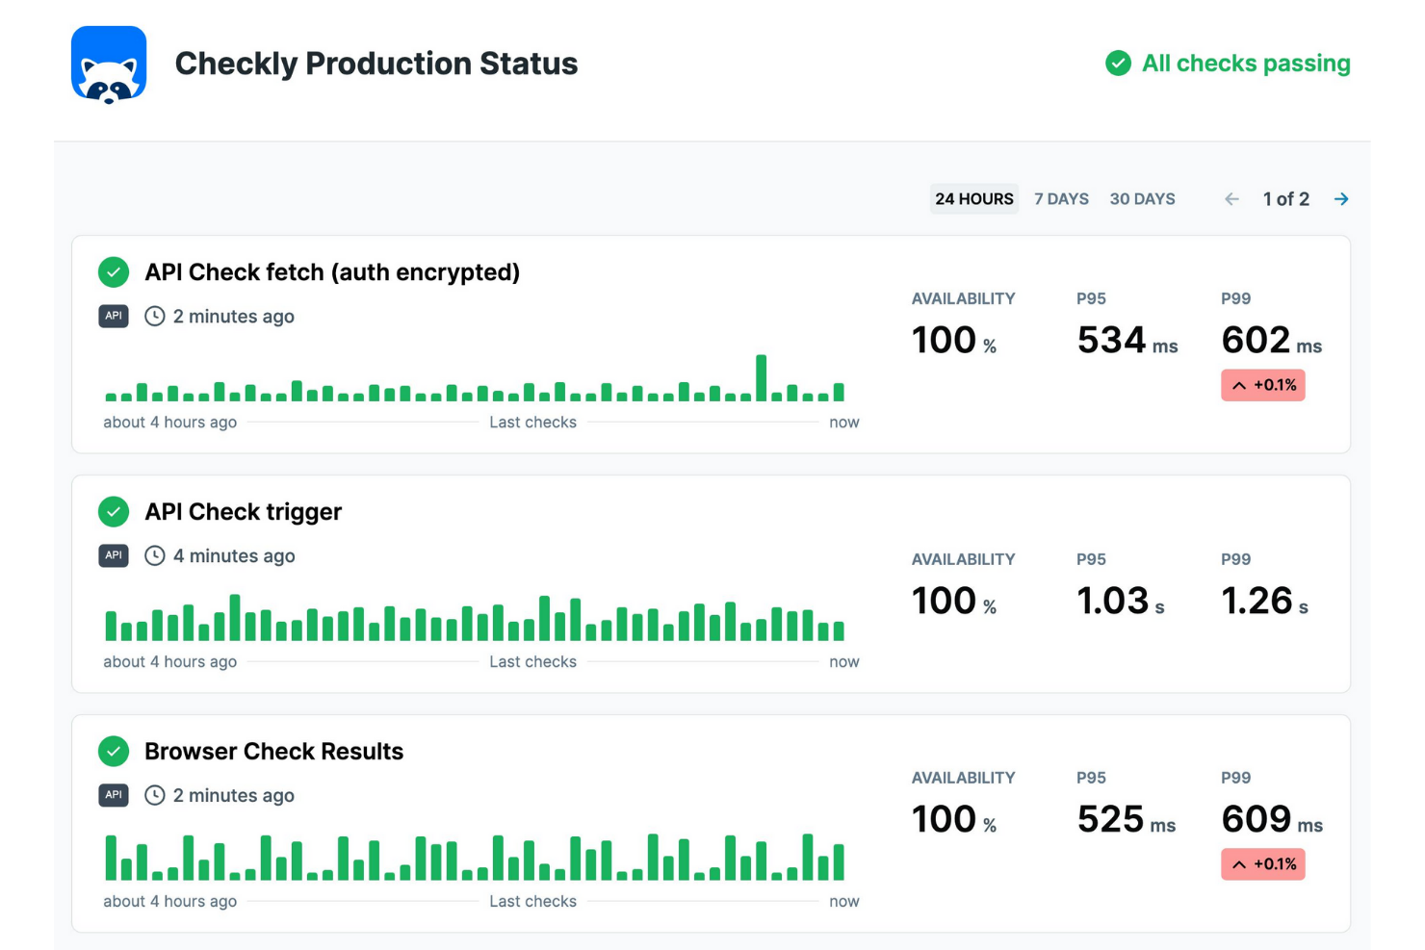The image size is (1425, 950).
Task: Switch to the 30 DAYS view
Action: pos(1143,198)
